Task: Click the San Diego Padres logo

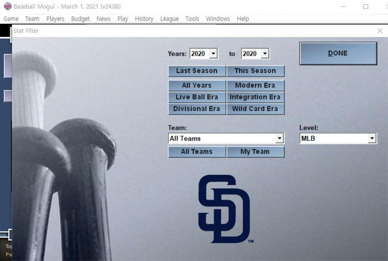Action: (226, 209)
